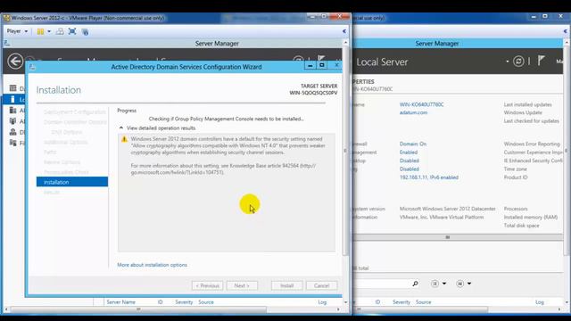
Task: Click the Next button in wizard
Action: [x=242, y=285]
